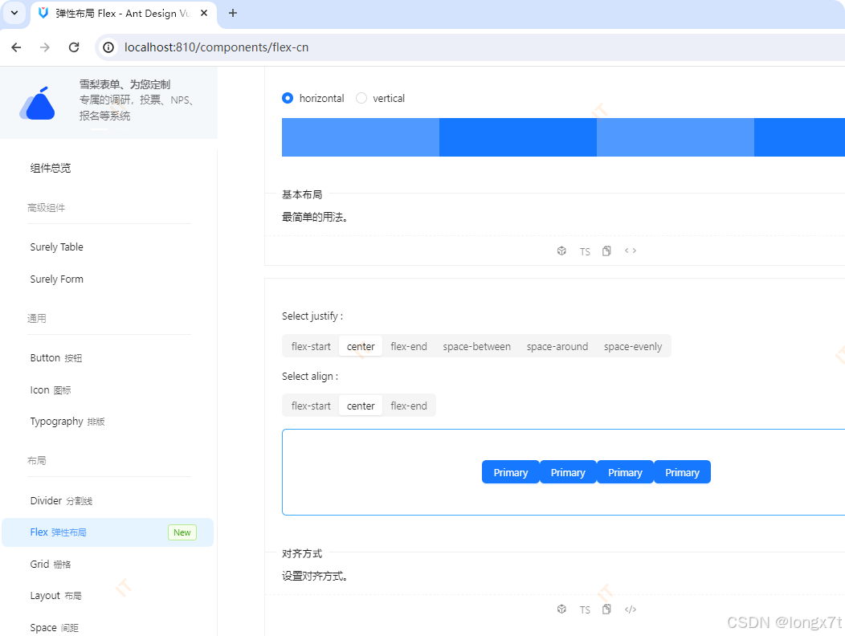
Task: Click the 最简单的用法 description text
Action: (x=315, y=217)
